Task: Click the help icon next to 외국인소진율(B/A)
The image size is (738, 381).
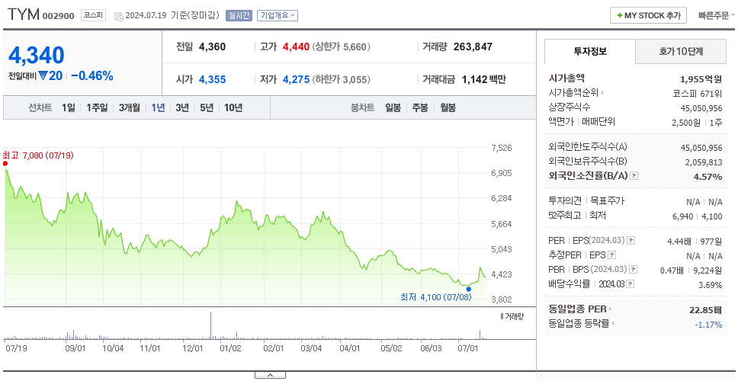Action: click(634, 176)
